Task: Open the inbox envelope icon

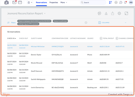Action: (x=14, y=2)
